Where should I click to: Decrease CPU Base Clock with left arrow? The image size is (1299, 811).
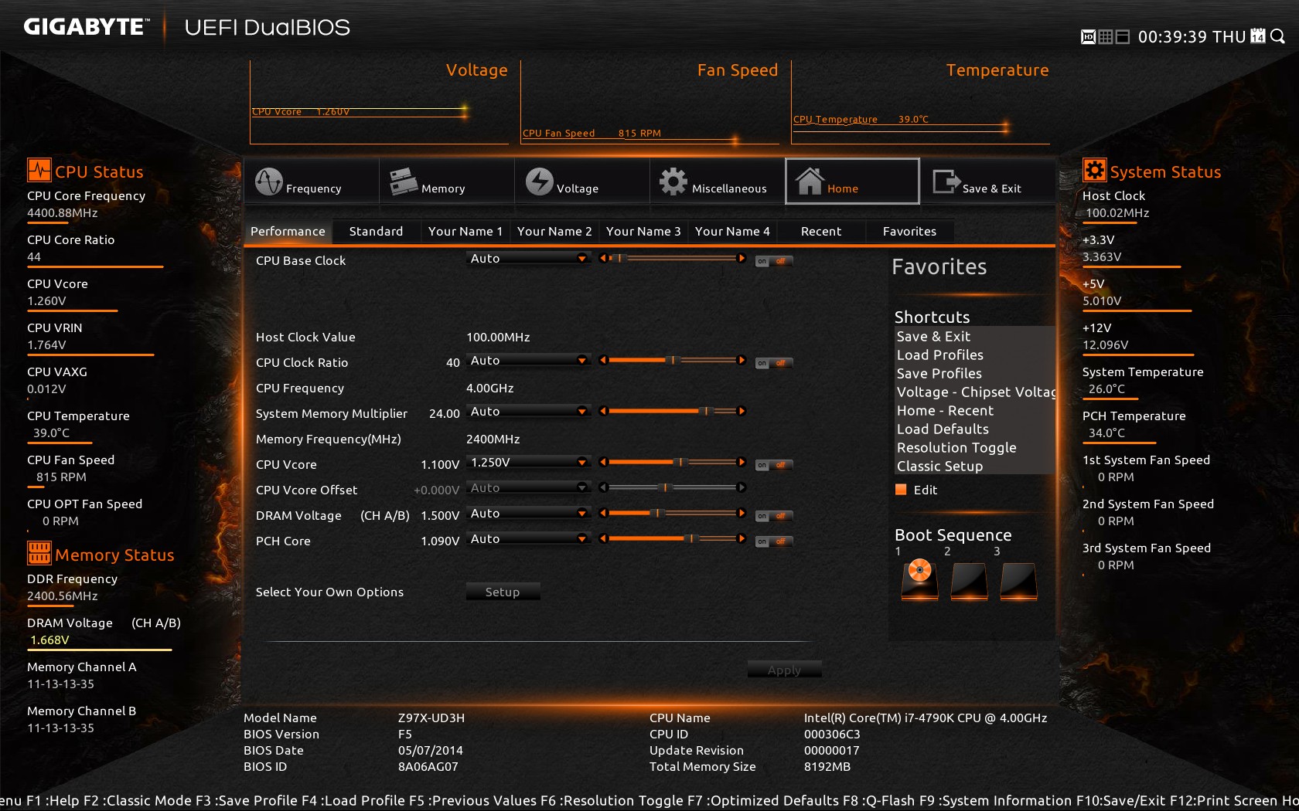click(603, 258)
